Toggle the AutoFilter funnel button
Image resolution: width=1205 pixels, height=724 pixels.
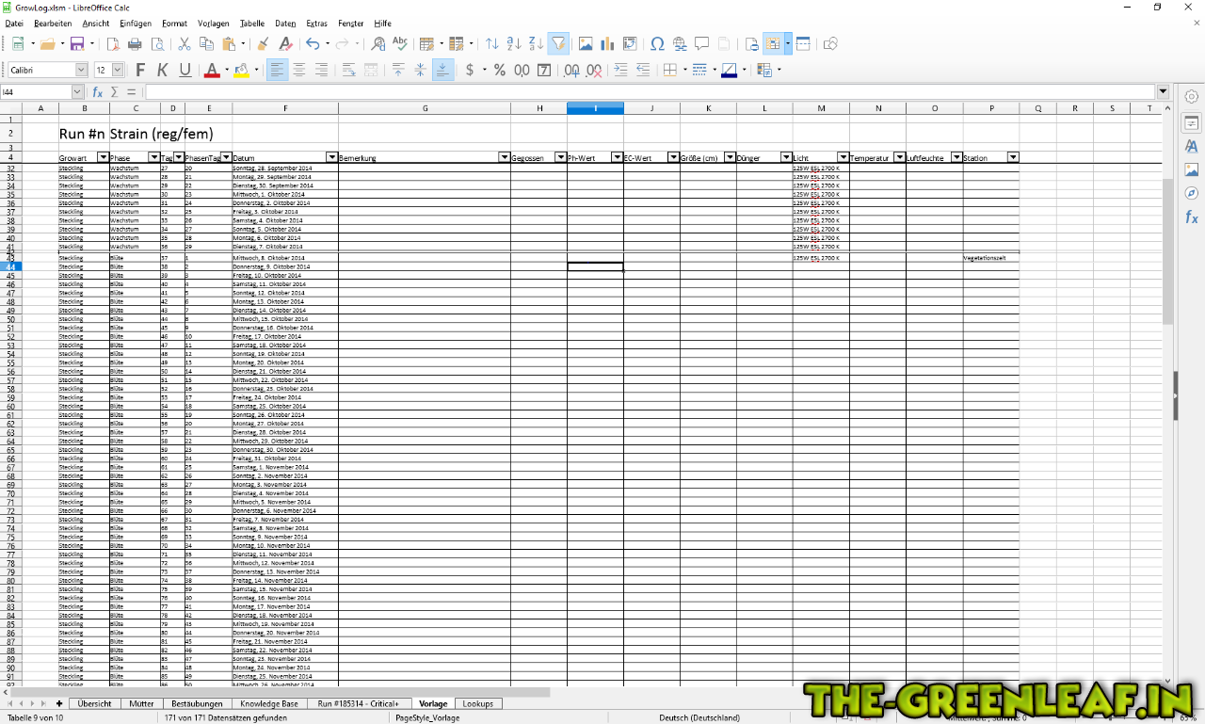click(x=558, y=43)
